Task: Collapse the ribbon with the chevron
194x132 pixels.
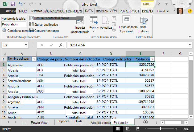Action: tap(190, 37)
